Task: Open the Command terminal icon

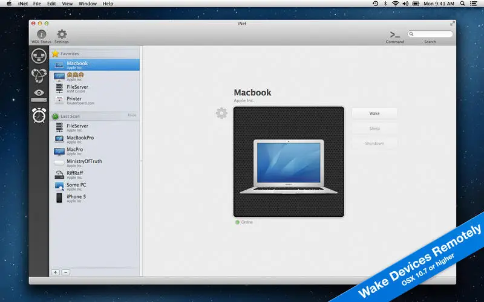Action: click(395, 34)
